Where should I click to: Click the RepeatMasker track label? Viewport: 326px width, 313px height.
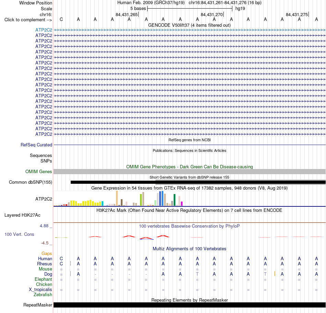[38, 305]
